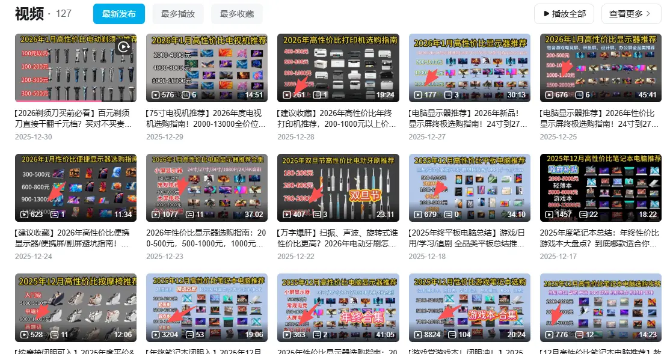Click the comment icon beside 3 on the 23:11 video

[316, 215]
